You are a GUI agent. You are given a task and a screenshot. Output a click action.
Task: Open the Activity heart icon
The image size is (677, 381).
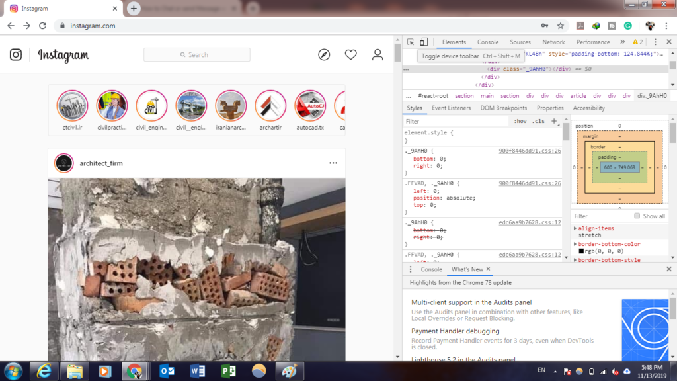tap(351, 55)
